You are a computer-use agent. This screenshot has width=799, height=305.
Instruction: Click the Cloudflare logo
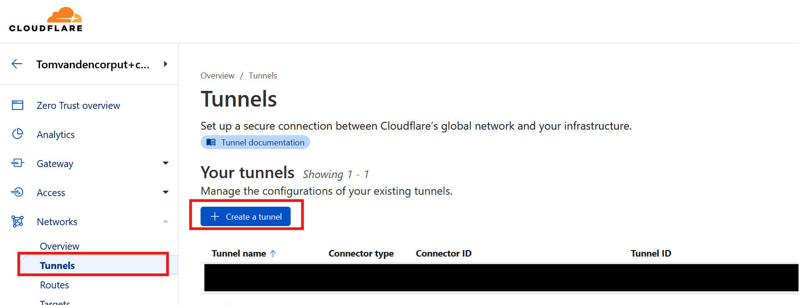[46, 20]
